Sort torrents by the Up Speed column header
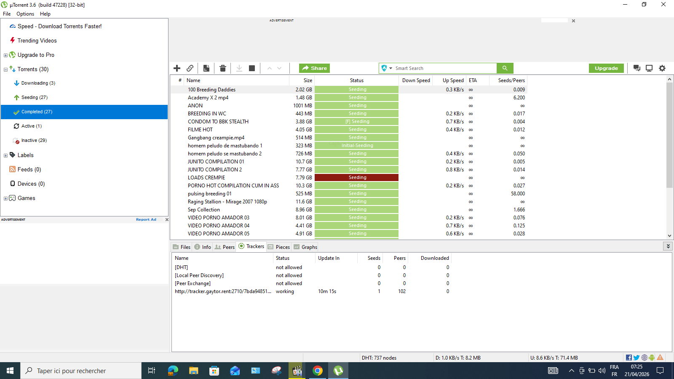 click(449, 80)
